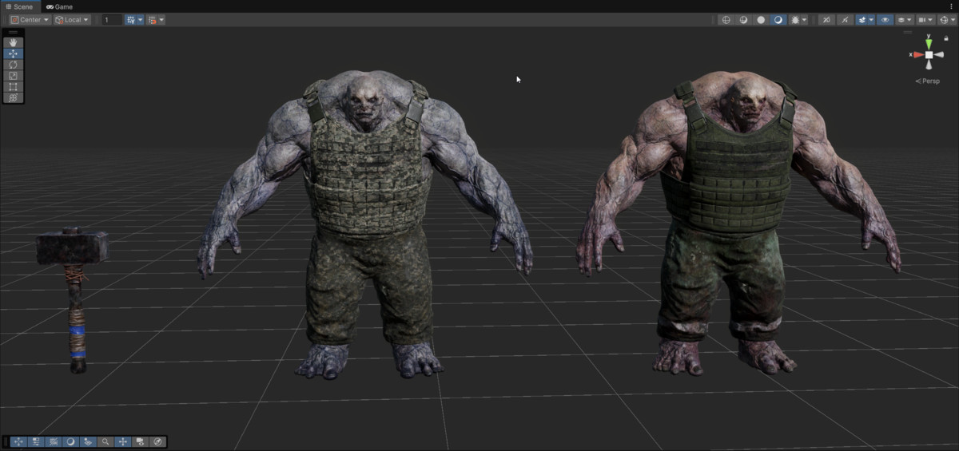Click the bottom overlay draw modes toggle
Viewport: 959px width, 451px height.
click(x=70, y=441)
